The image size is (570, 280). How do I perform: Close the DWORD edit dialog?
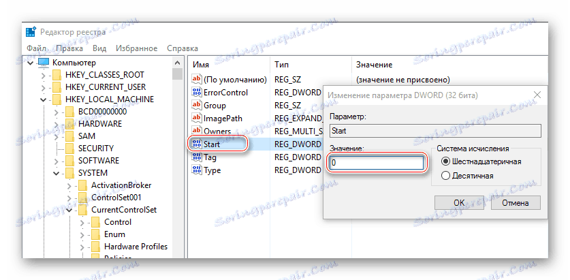tap(537, 95)
